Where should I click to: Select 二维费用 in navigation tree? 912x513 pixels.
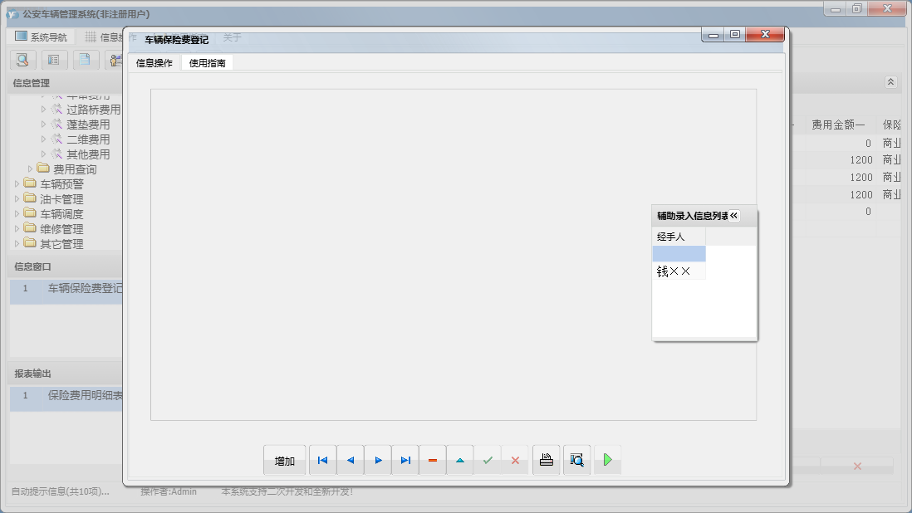pos(88,139)
